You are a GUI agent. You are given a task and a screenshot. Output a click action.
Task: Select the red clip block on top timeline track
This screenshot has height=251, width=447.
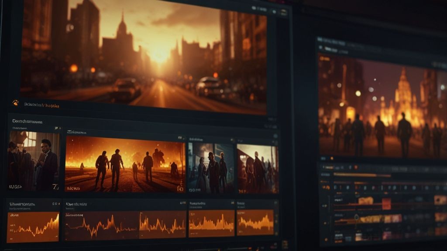(386, 204)
